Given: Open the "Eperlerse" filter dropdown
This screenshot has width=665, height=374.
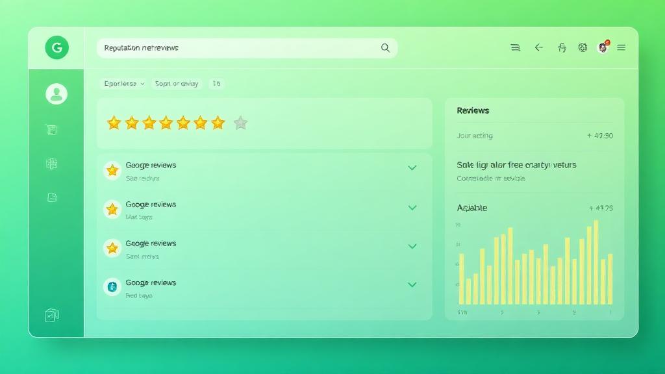Looking at the screenshot, I should 124,84.
